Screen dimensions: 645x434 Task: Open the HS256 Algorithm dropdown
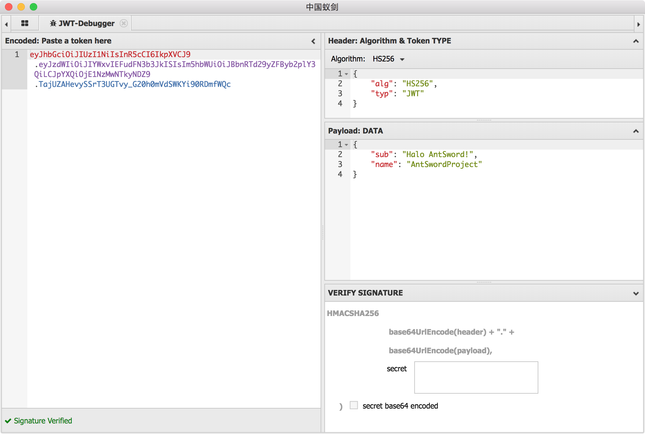[389, 59]
